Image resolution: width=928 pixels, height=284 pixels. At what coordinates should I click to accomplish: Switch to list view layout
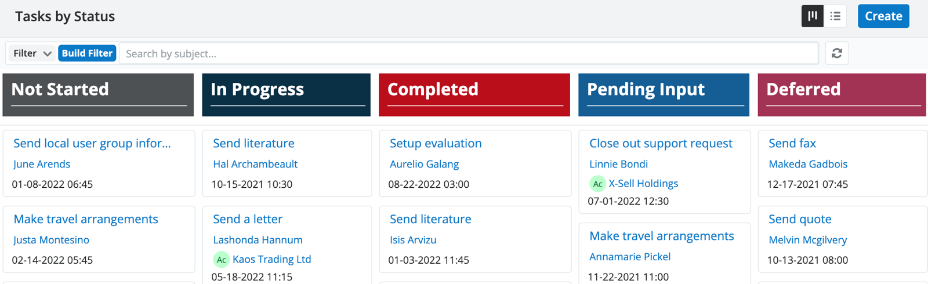click(x=835, y=16)
